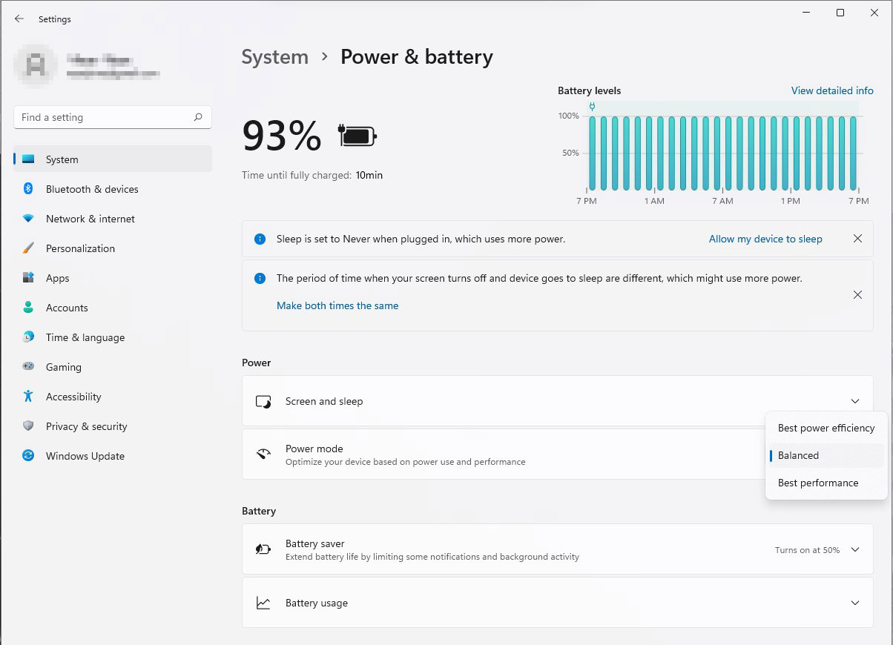Image resolution: width=893 pixels, height=645 pixels.
Task: Open Bluetooth & devices settings
Action: (x=113, y=189)
